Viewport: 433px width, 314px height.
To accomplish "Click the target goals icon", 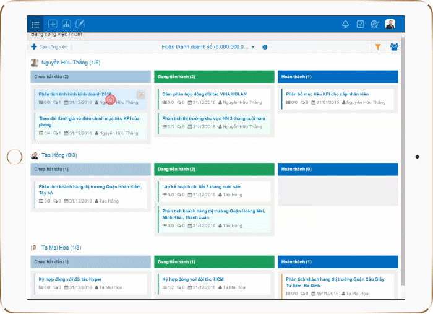I will coord(375,24).
